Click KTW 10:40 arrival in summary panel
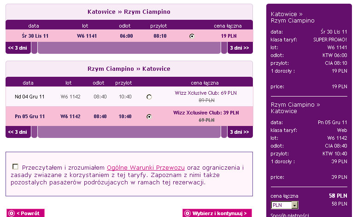363x217 pixels. coord(335,154)
